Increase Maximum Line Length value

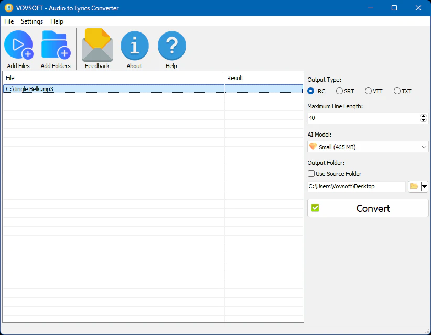pos(423,116)
